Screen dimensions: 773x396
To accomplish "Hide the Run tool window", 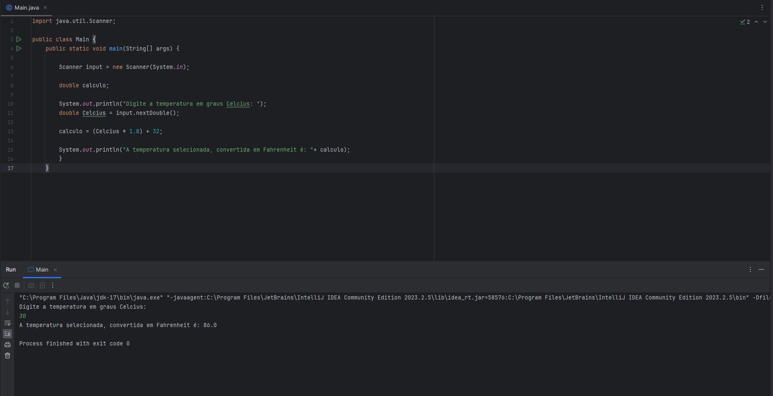I will coord(761,269).
